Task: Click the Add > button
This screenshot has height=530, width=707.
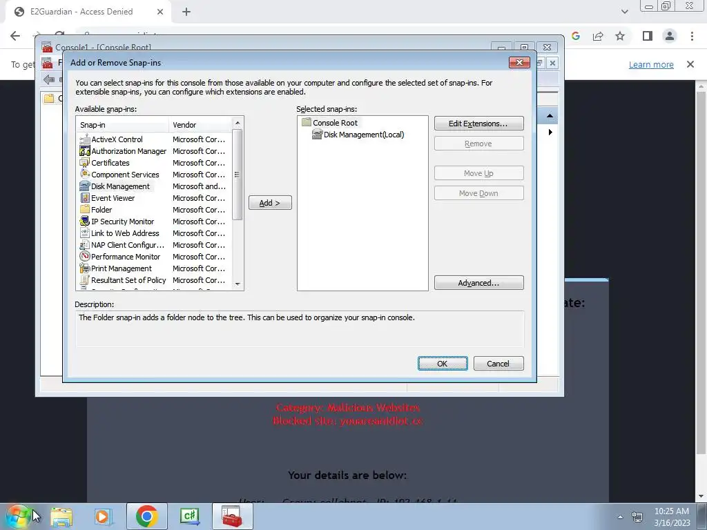Action: click(x=270, y=203)
